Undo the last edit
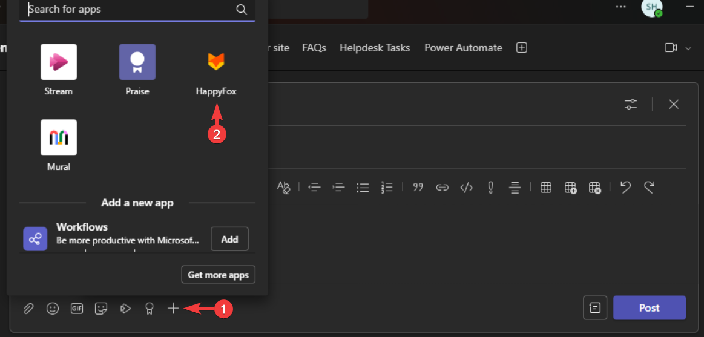 (625, 187)
